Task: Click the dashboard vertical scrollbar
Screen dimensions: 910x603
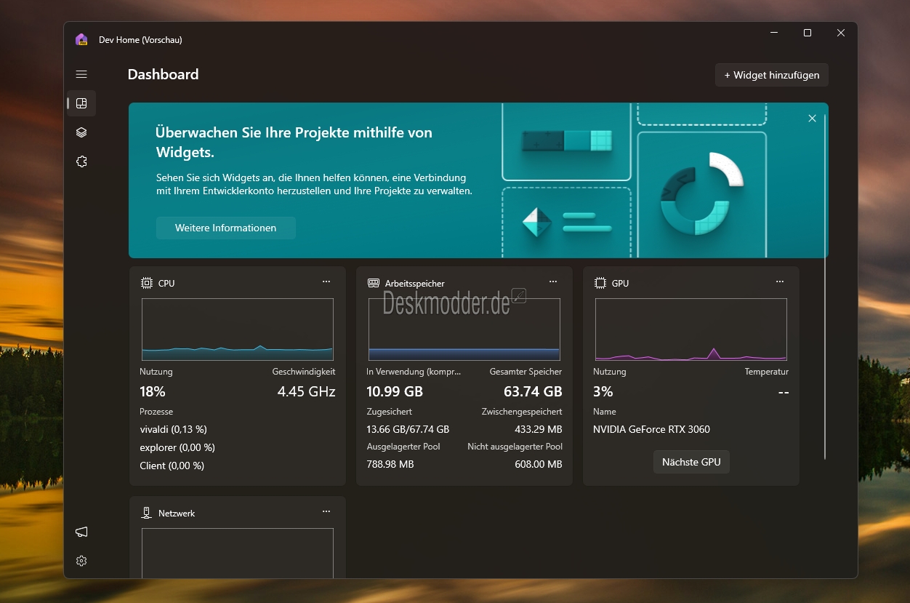Action: [x=825, y=291]
